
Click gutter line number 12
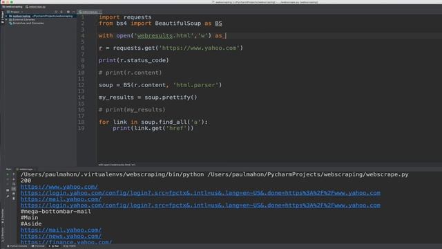tap(81, 85)
